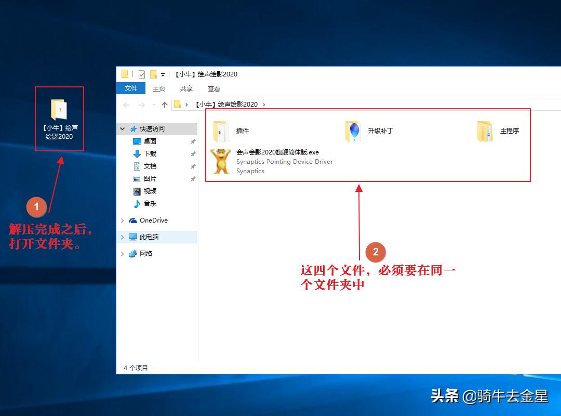
Task: Open the 文件 menu
Action: click(x=130, y=88)
